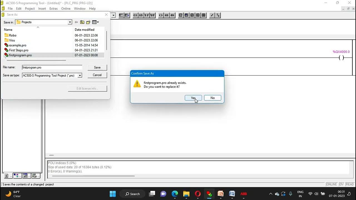The height and width of the screenshot is (200, 356).
Task: Open the Help menu
Action: click(x=92, y=9)
